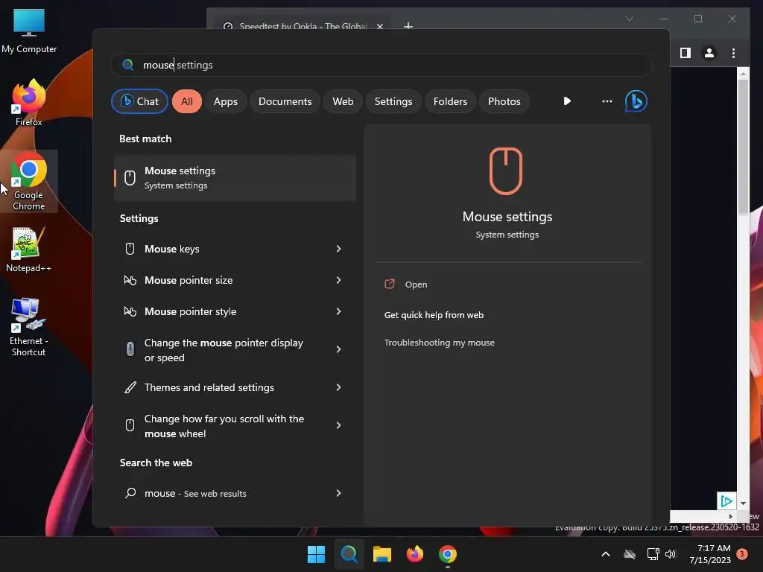Select the Documents filter tab
The height and width of the screenshot is (572, 763).
click(285, 101)
